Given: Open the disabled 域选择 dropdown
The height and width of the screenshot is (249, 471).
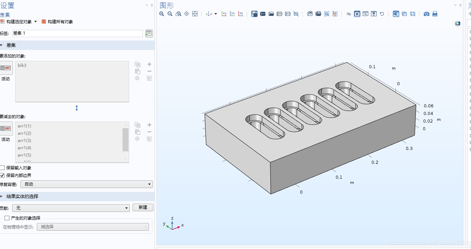Looking at the screenshot, I should click(x=93, y=227).
